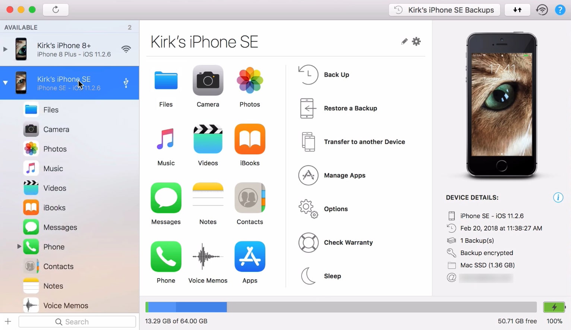Put the device to Sleep

point(321,276)
